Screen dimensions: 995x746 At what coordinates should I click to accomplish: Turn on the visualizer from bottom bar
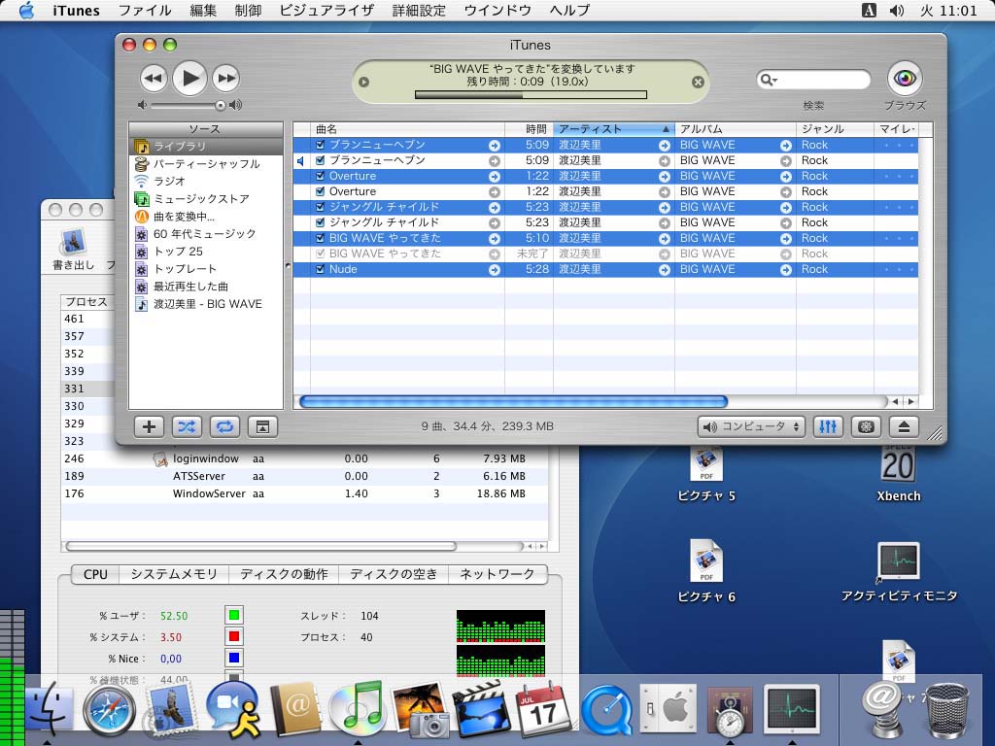(866, 427)
